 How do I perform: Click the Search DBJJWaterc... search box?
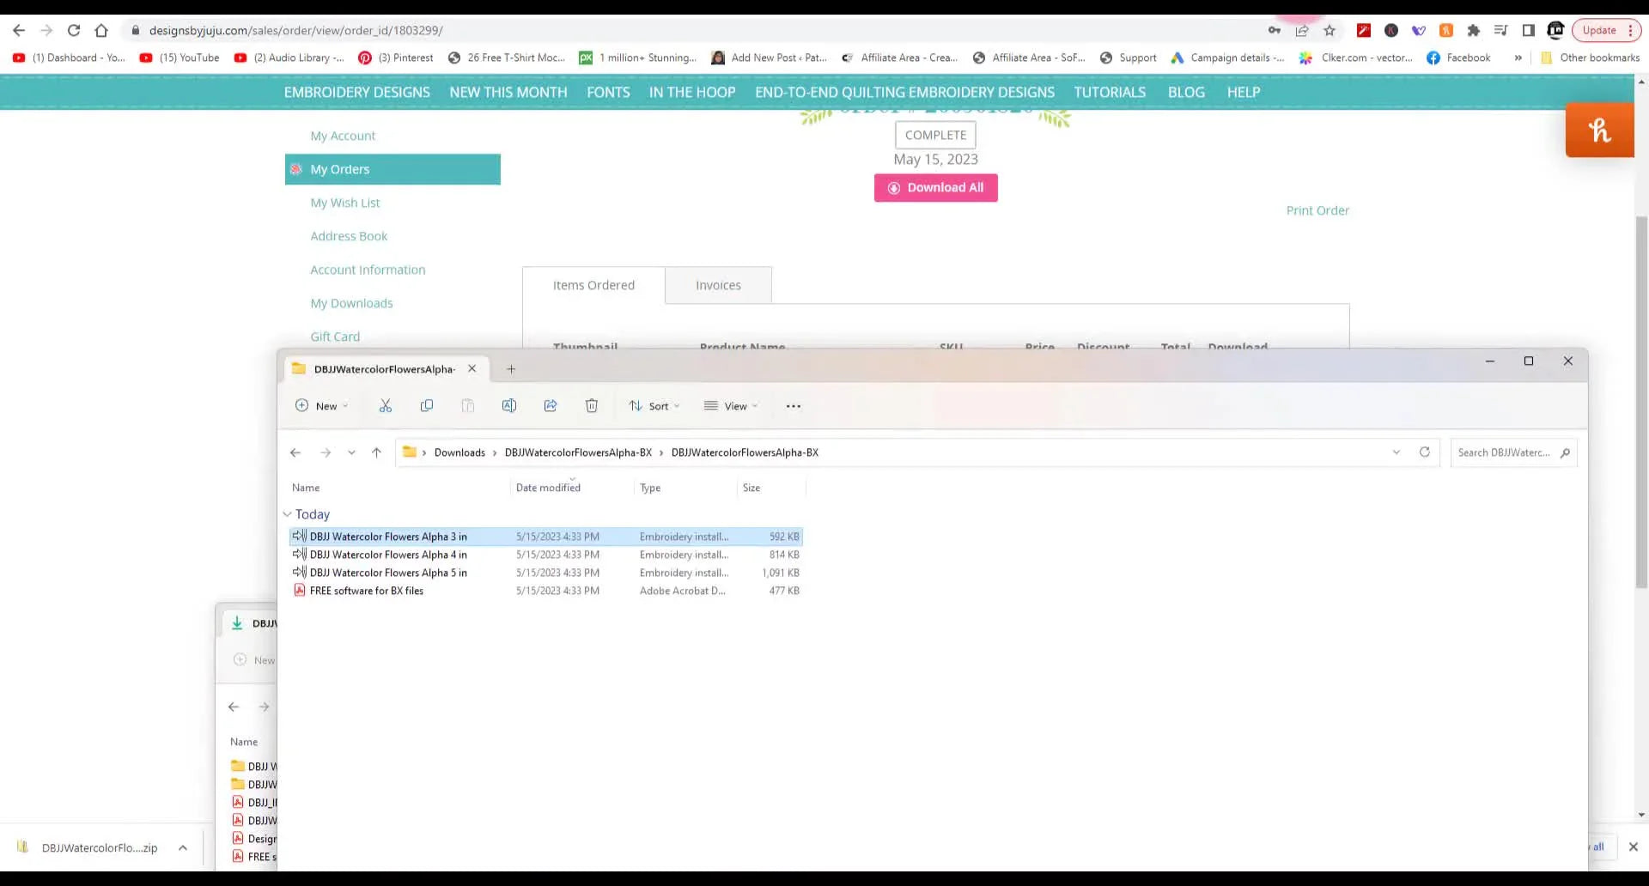[x=1513, y=452]
